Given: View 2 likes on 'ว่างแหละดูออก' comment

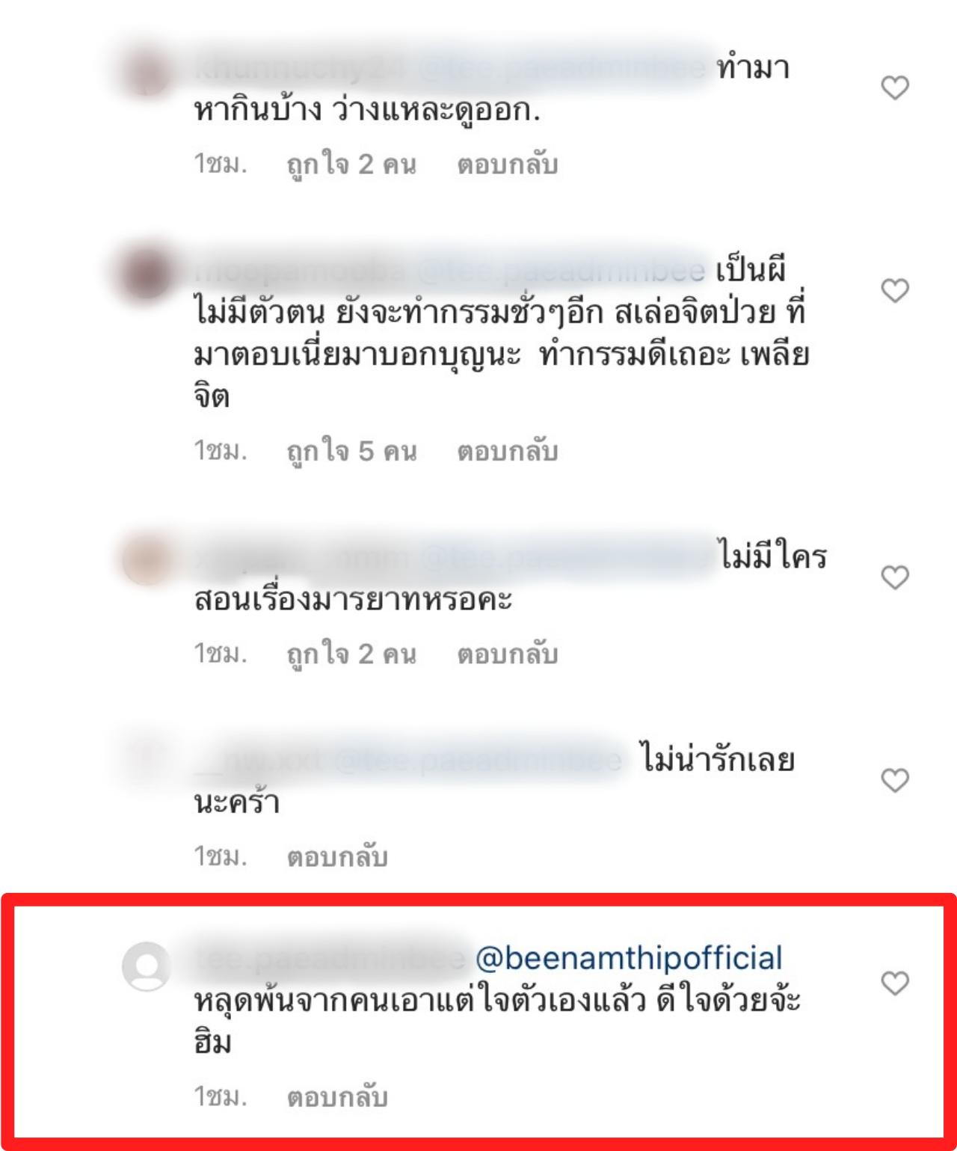Looking at the screenshot, I should [x=351, y=165].
